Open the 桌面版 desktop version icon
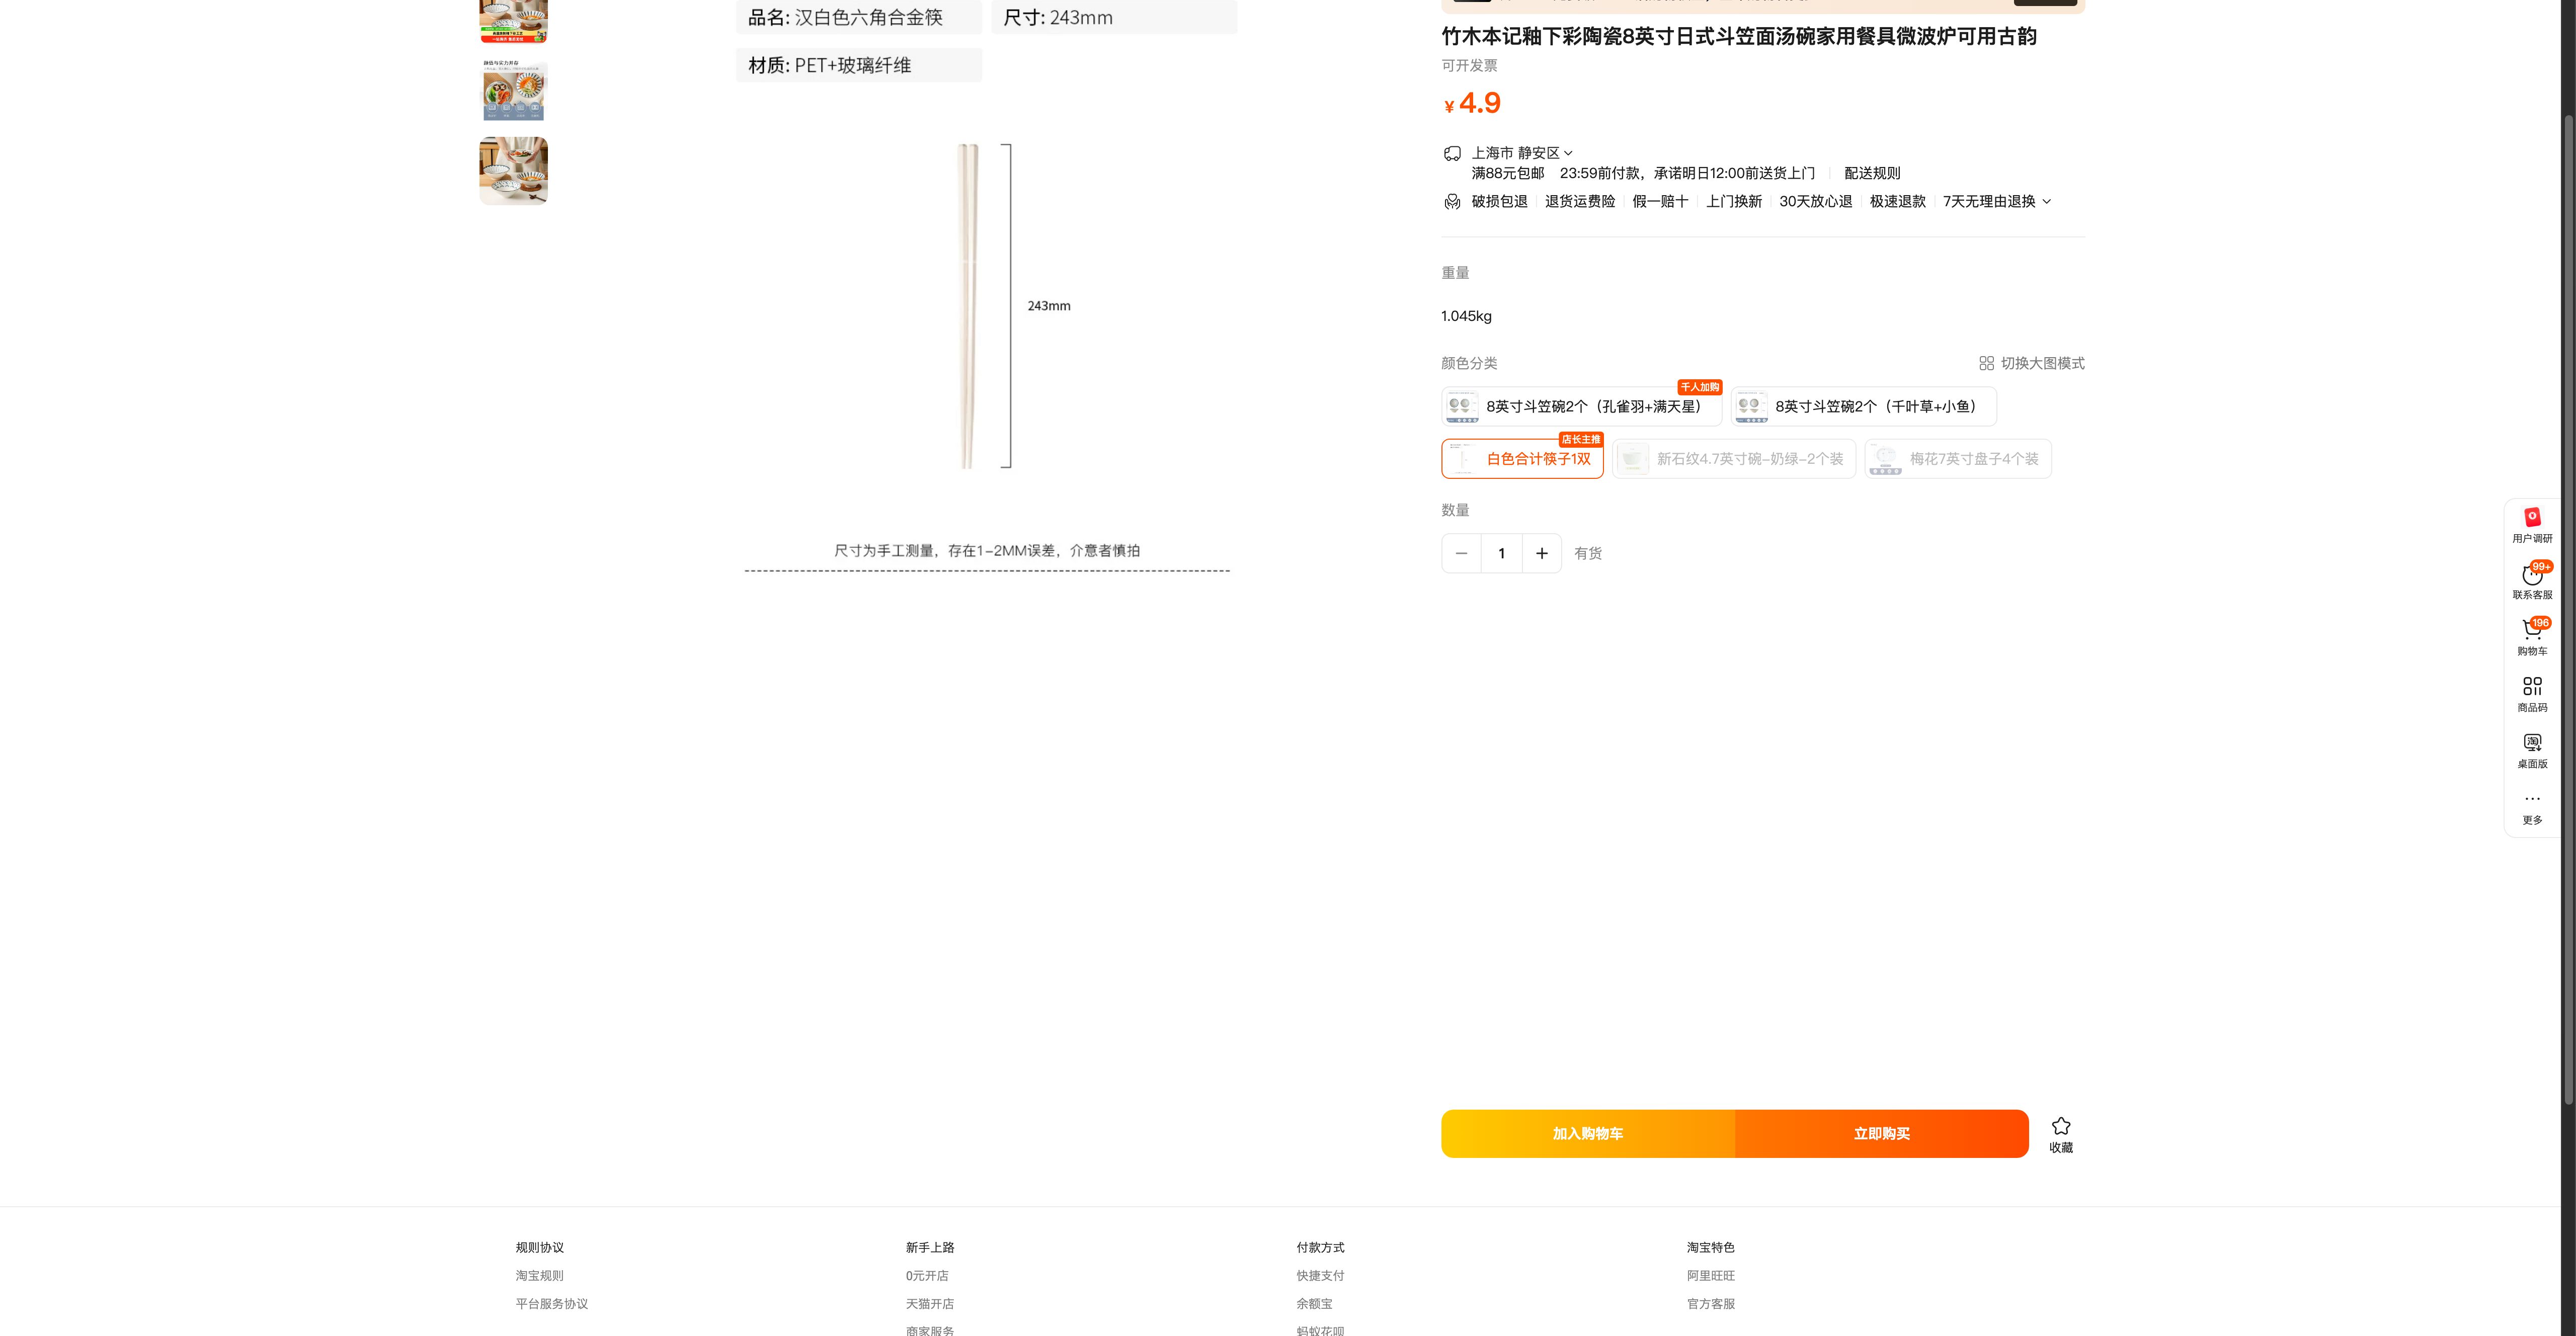This screenshot has width=2576, height=1336. [x=2532, y=742]
